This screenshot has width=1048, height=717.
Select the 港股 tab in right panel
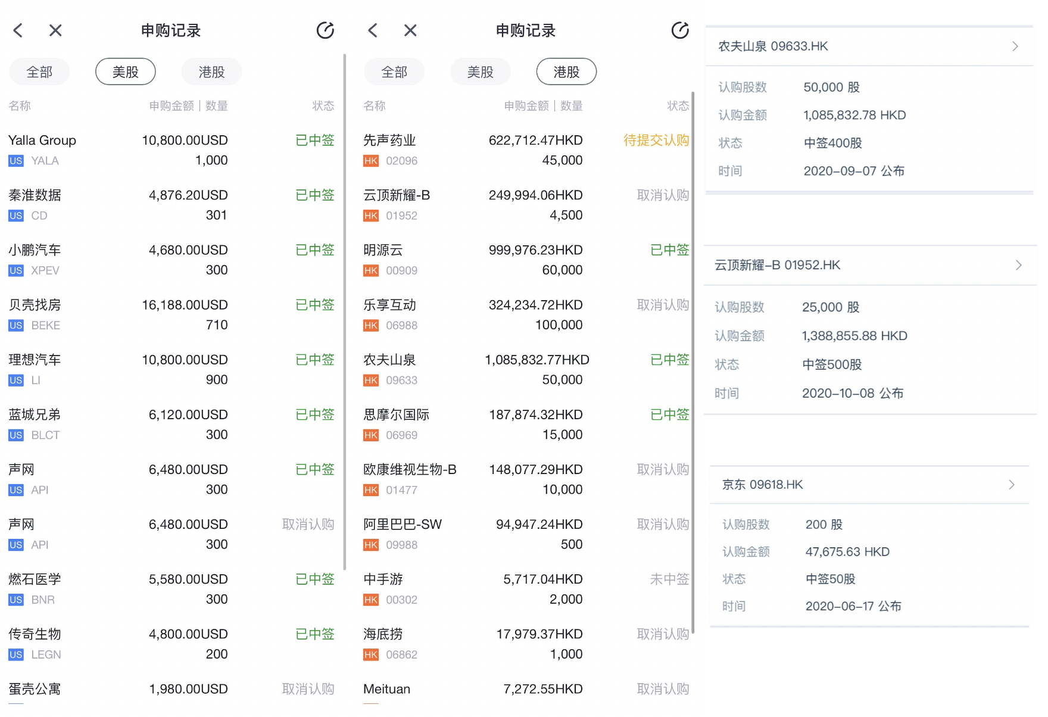click(x=566, y=72)
